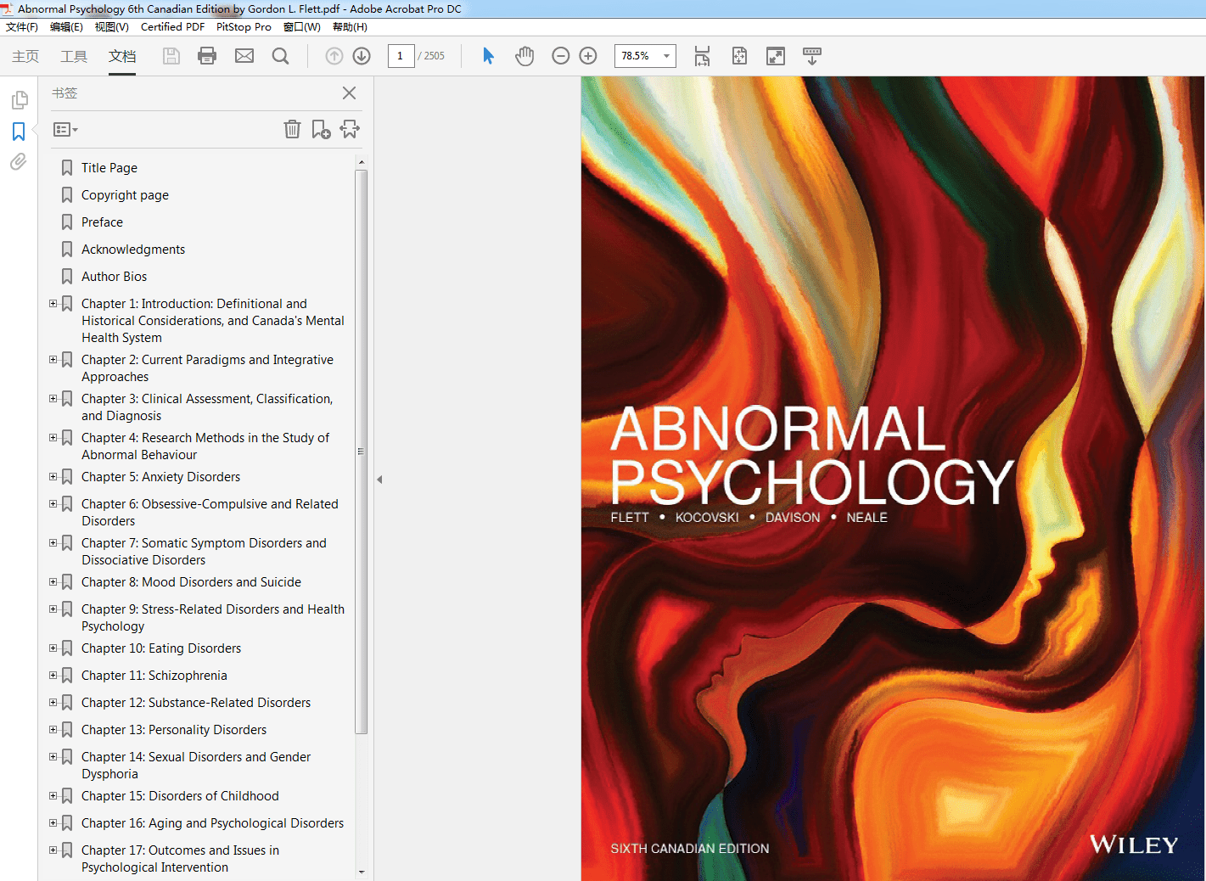
Task: Email the PDF using the envelope icon
Action: pos(244,55)
